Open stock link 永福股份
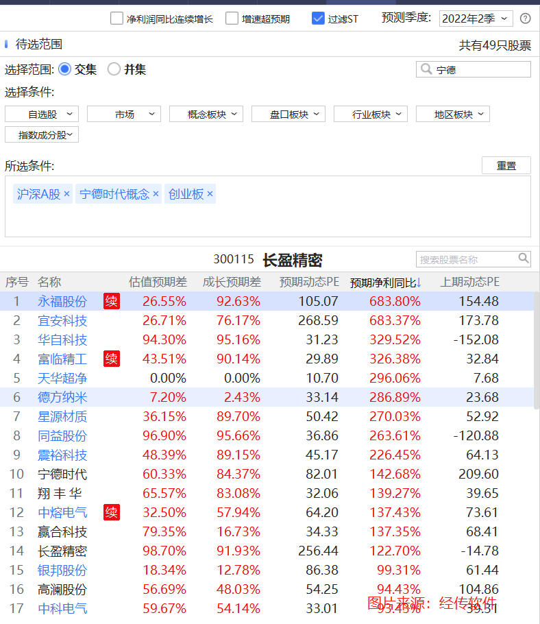This screenshot has height=624, width=540. 62,302
